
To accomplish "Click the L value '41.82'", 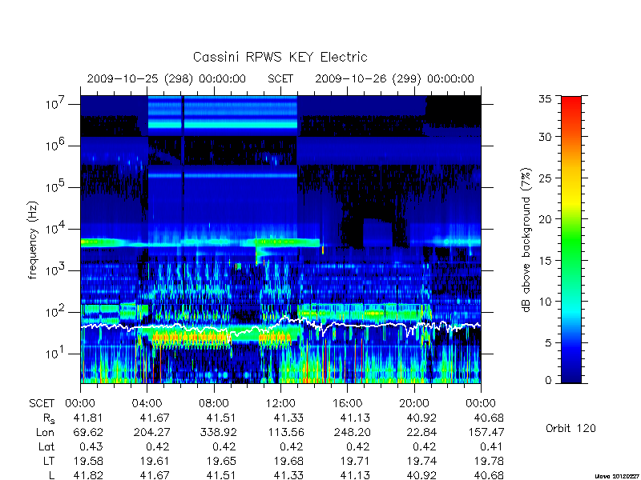I will 88,475.
